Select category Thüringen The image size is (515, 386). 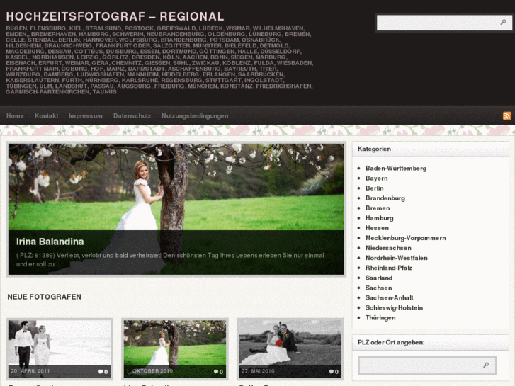coord(380,318)
